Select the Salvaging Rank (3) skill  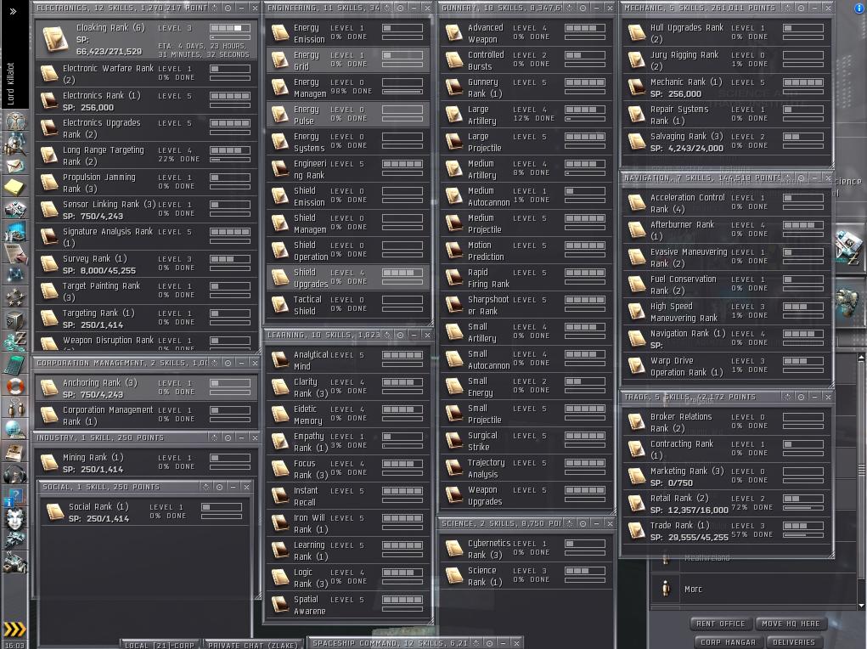pyautogui.click(x=727, y=142)
